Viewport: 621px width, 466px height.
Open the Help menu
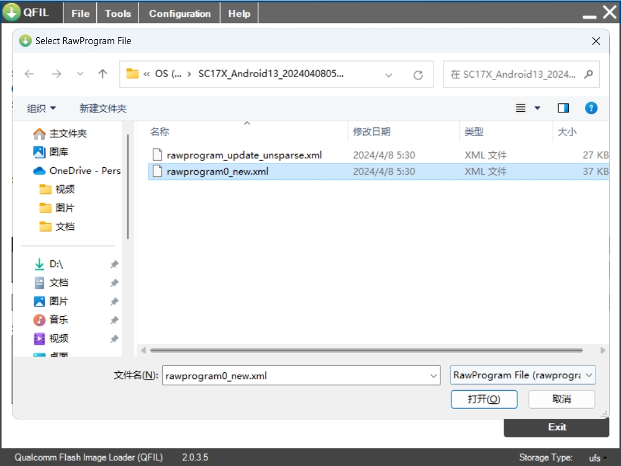(x=239, y=14)
